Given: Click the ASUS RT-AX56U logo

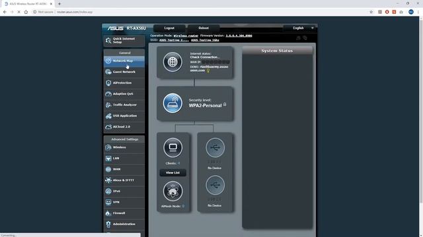Looking at the screenshot, I should pos(126,28).
